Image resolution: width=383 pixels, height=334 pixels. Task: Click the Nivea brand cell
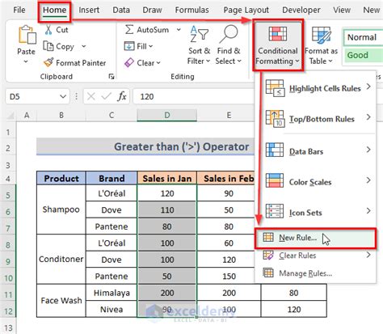coord(112,309)
